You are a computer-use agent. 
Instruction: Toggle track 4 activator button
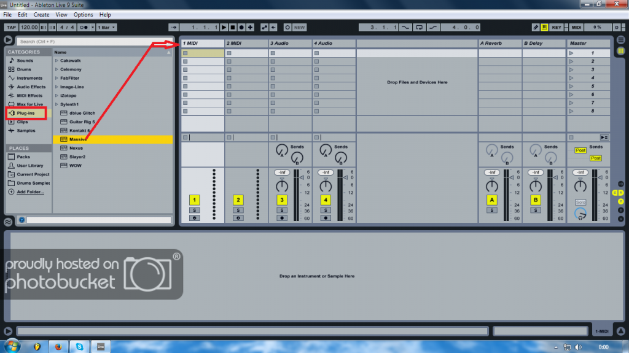[326, 200]
